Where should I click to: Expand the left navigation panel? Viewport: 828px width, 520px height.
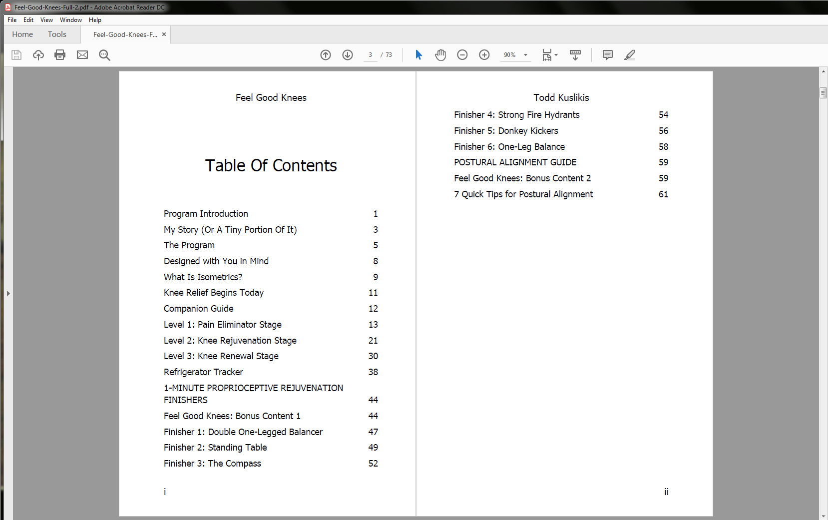[8, 293]
